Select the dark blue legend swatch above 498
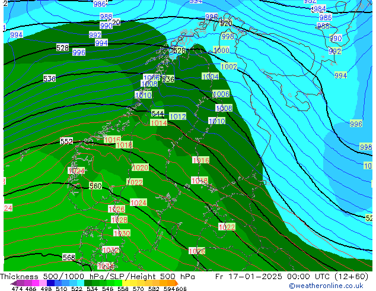The image size is (376, 291). [x=50, y=283]
